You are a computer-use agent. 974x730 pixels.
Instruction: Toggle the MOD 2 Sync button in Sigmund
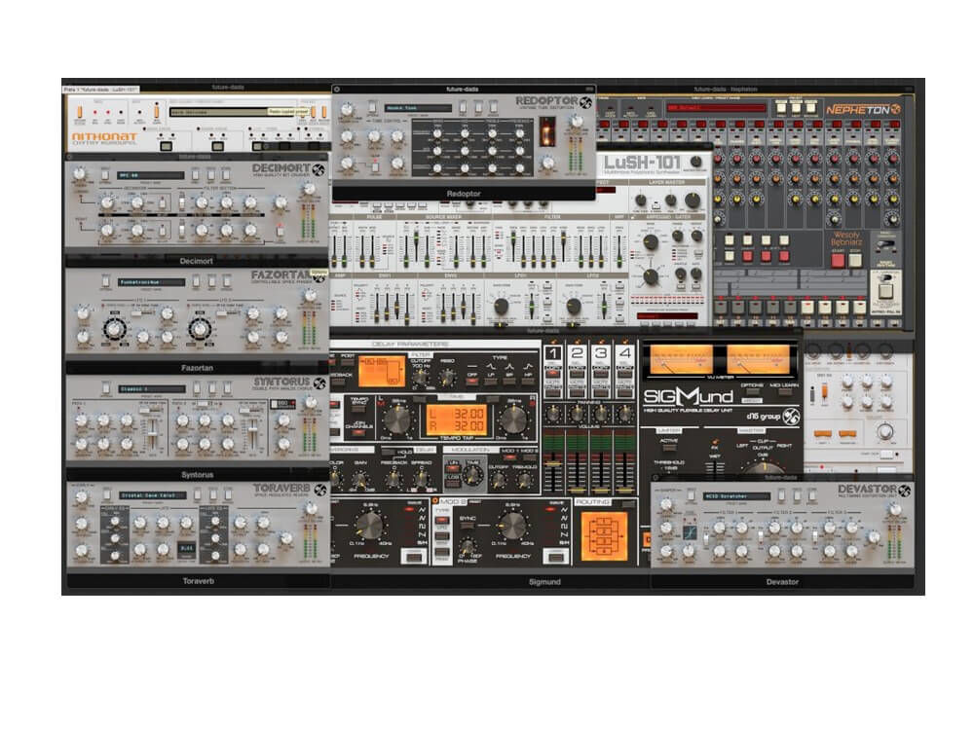pos(467,526)
